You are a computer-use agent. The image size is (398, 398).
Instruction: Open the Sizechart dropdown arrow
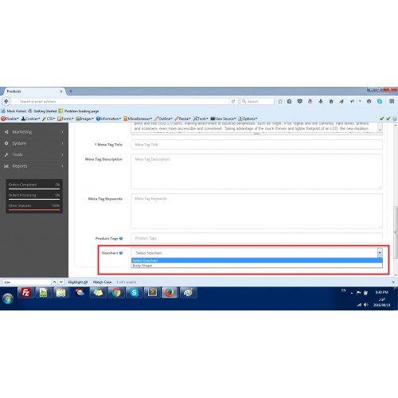pyautogui.click(x=380, y=253)
